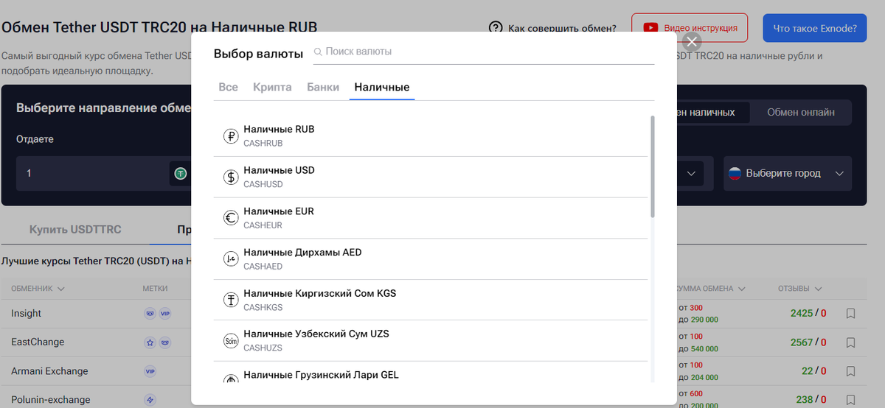
Task: Click the YouTube icon in Видео инструкция
Action: (x=650, y=28)
